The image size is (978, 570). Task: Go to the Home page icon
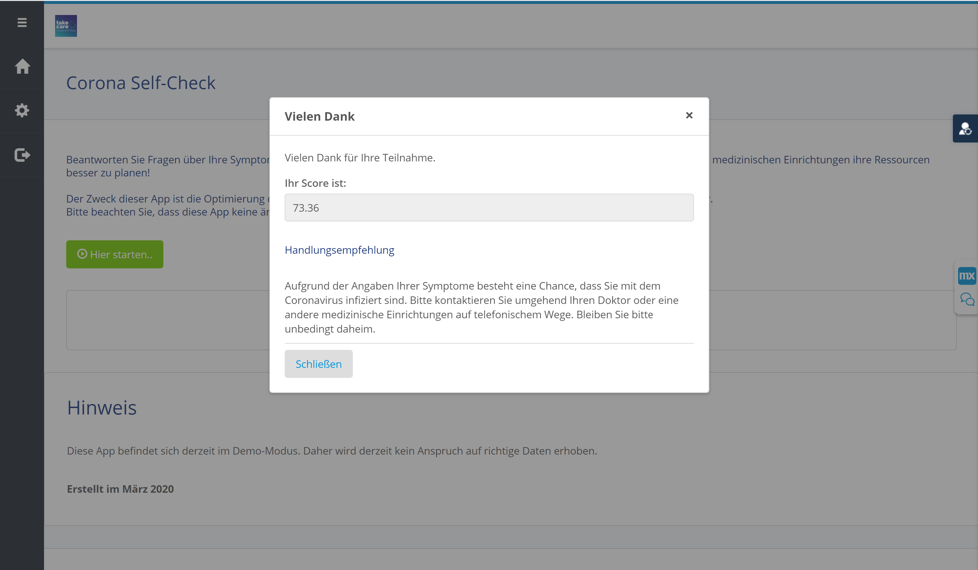pyautogui.click(x=22, y=66)
